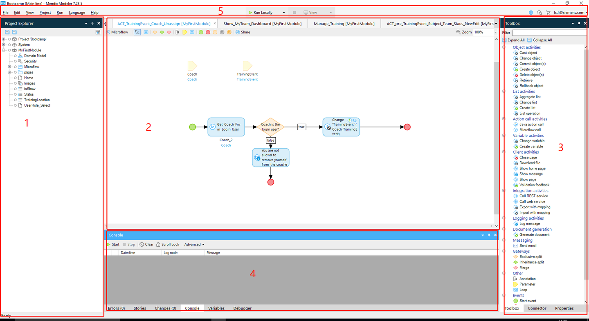Select the Annotation icon in microflow toolbar
The height and width of the screenshot is (321, 589).
point(178,32)
